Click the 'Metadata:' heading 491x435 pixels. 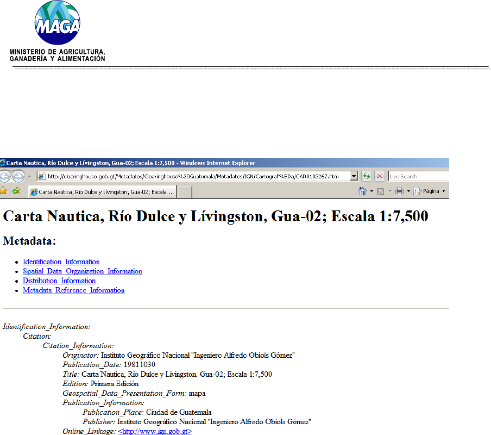[x=29, y=241]
